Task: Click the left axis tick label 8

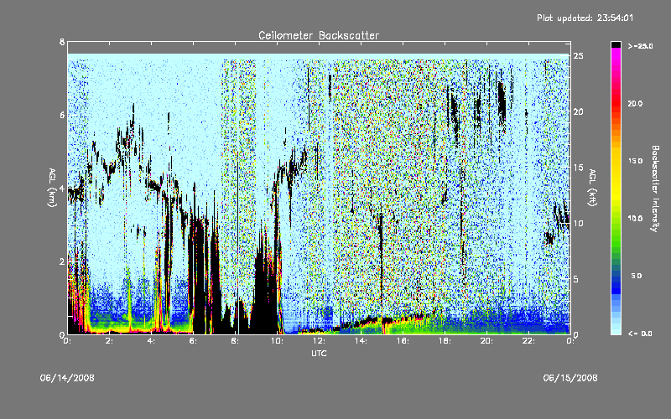Action: point(62,42)
